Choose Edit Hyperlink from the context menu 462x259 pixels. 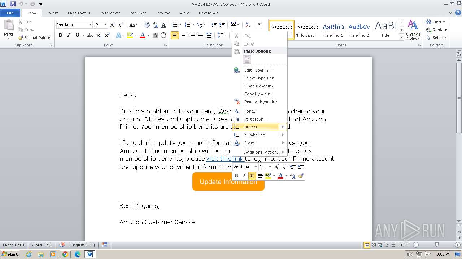point(260,70)
